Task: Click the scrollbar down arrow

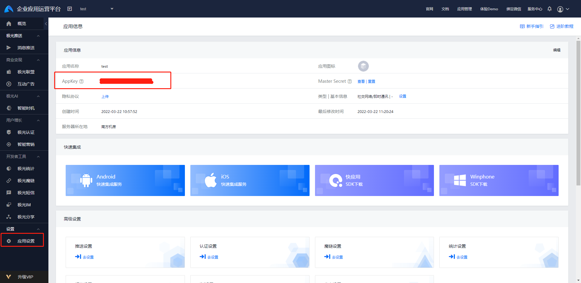Action: pos(579,280)
